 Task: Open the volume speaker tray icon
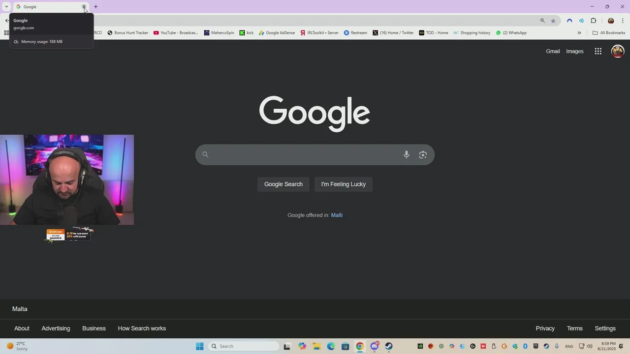[590, 346]
